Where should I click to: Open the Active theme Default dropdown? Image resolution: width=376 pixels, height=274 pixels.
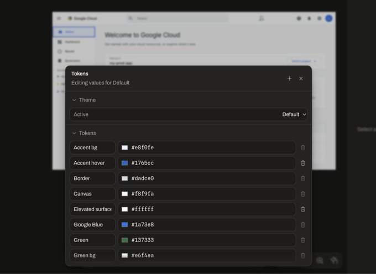coord(294,114)
